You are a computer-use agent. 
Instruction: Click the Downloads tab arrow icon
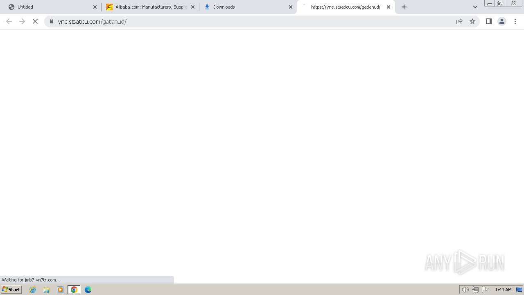tap(207, 7)
